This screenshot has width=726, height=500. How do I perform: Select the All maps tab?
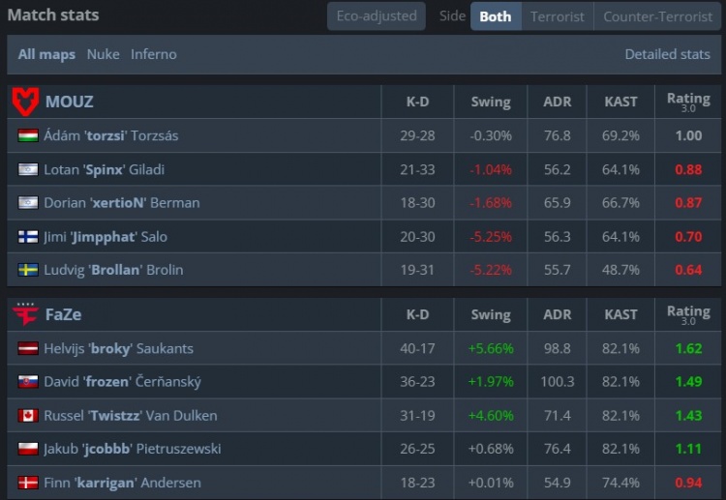pyautogui.click(x=46, y=54)
